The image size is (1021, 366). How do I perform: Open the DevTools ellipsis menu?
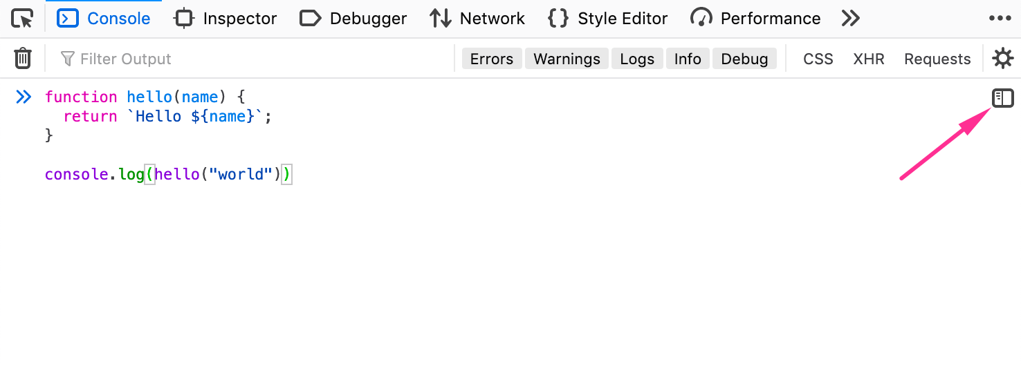pos(1000,19)
